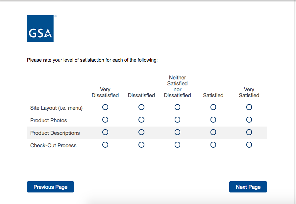296x204 pixels.
Task: Rate Site Layout as Very Dissatisfied
Action: click(x=105, y=107)
